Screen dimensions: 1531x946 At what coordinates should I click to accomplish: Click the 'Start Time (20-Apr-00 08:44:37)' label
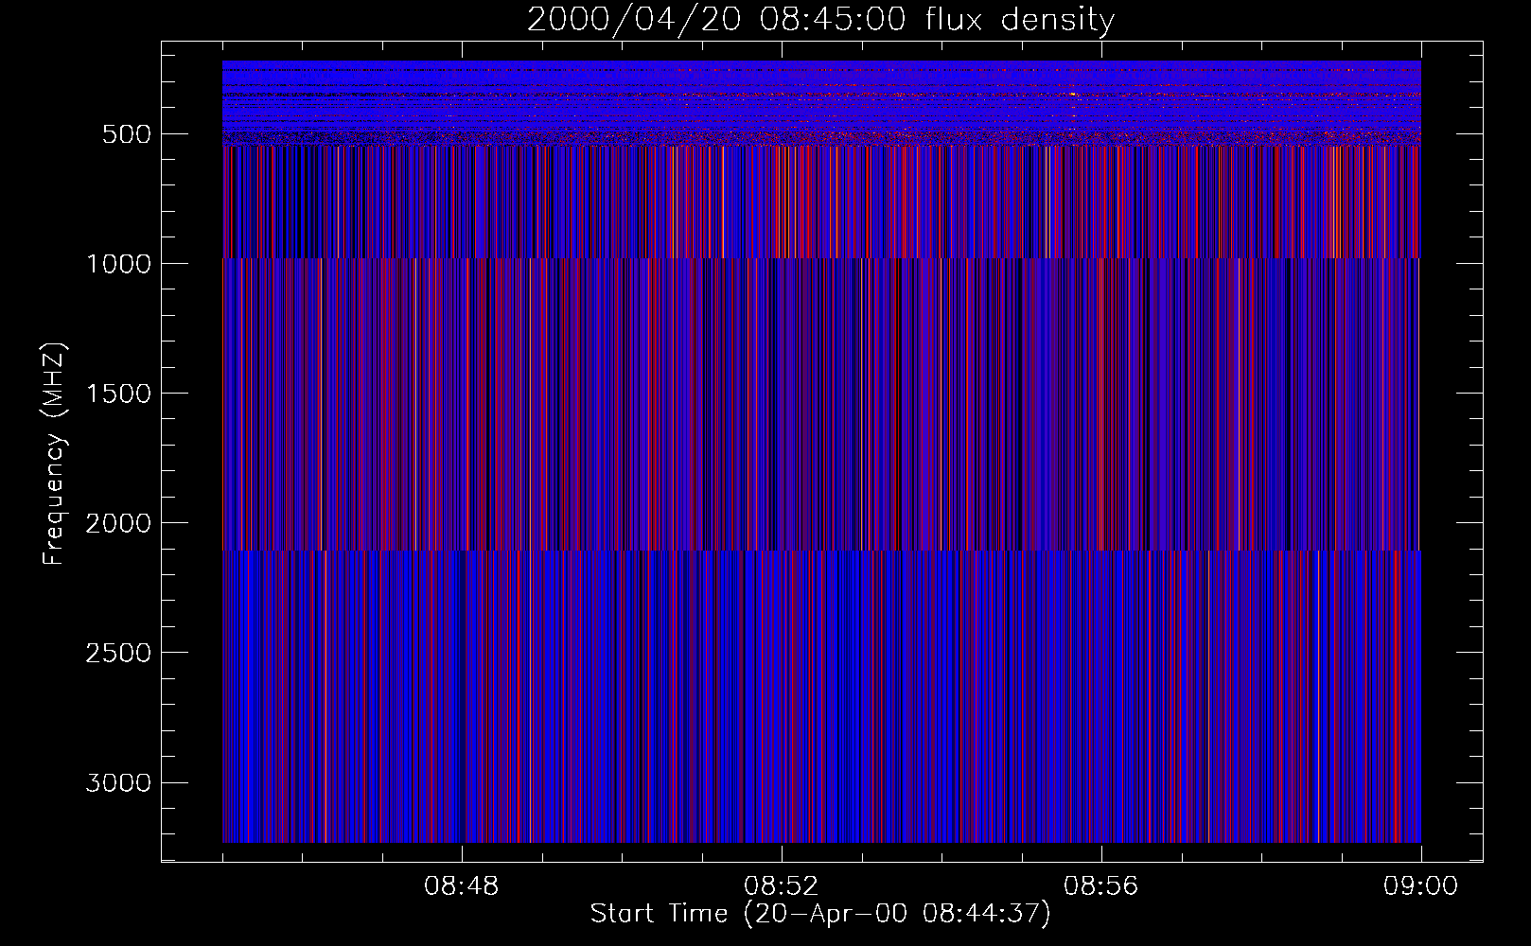point(820,914)
